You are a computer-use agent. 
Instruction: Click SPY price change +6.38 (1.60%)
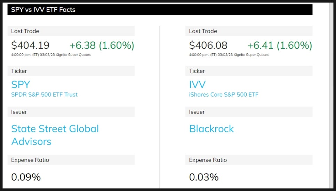102,45
